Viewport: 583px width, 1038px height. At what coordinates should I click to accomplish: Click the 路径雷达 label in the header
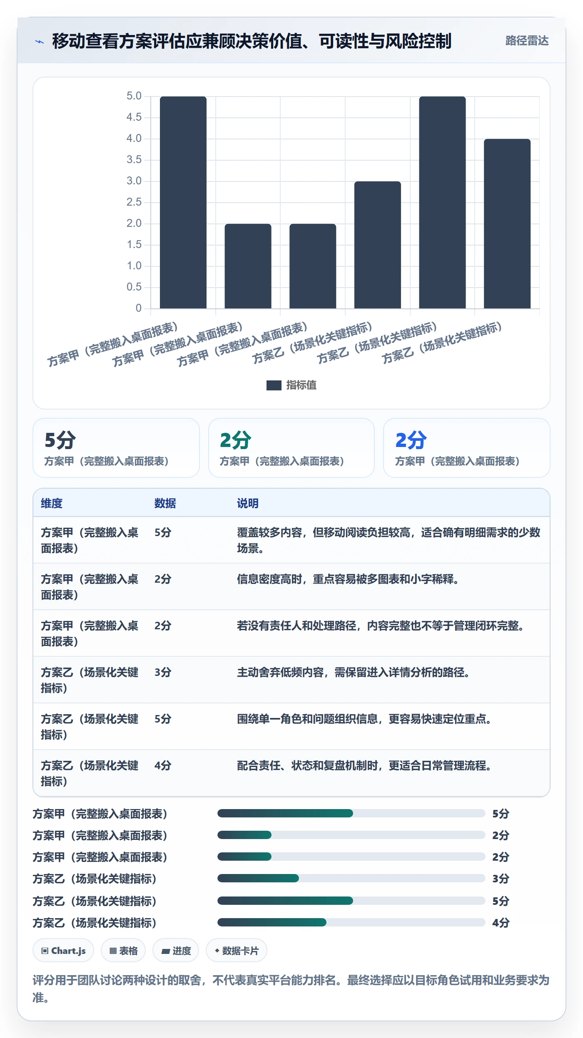(x=527, y=41)
